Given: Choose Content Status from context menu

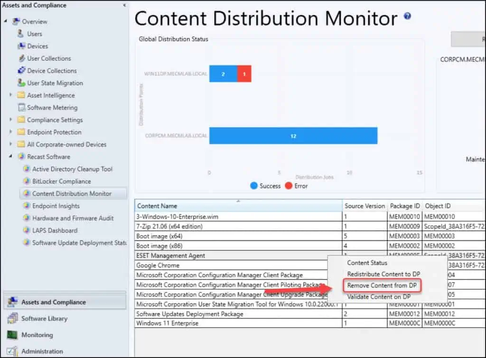Looking at the screenshot, I should coord(367,263).
